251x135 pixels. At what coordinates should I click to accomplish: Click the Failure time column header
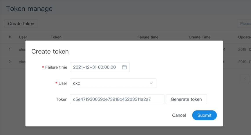tap(148, 37)
